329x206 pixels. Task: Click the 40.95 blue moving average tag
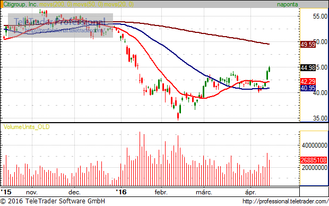coord(308,88)
